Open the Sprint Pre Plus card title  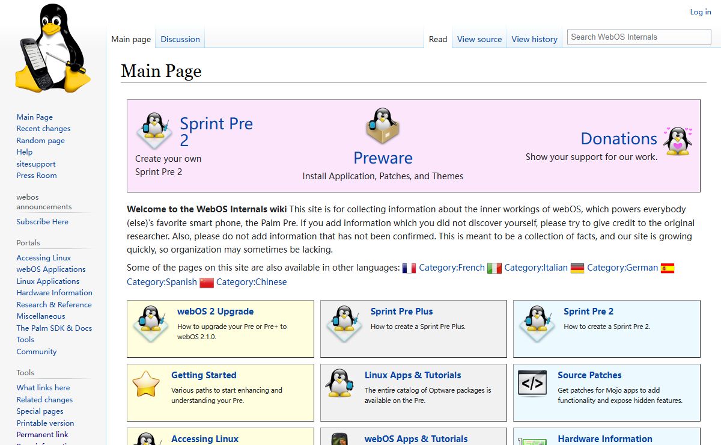pyautogui.click(x=401, y=311)
